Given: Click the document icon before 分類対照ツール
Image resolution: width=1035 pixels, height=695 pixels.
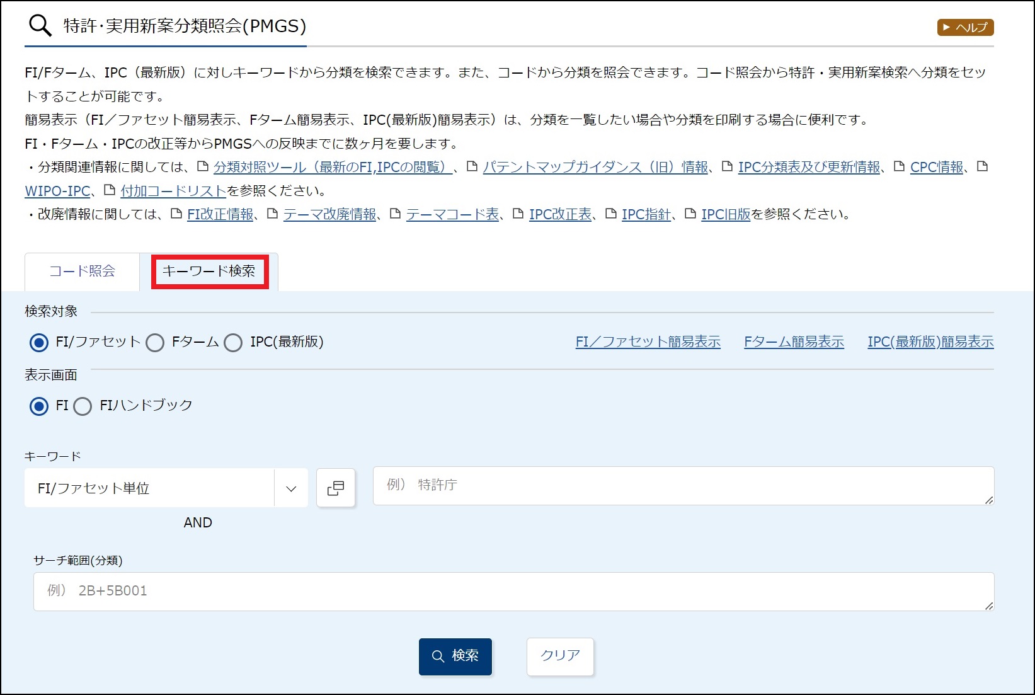Looking at the screenshot, I should 203,167.
